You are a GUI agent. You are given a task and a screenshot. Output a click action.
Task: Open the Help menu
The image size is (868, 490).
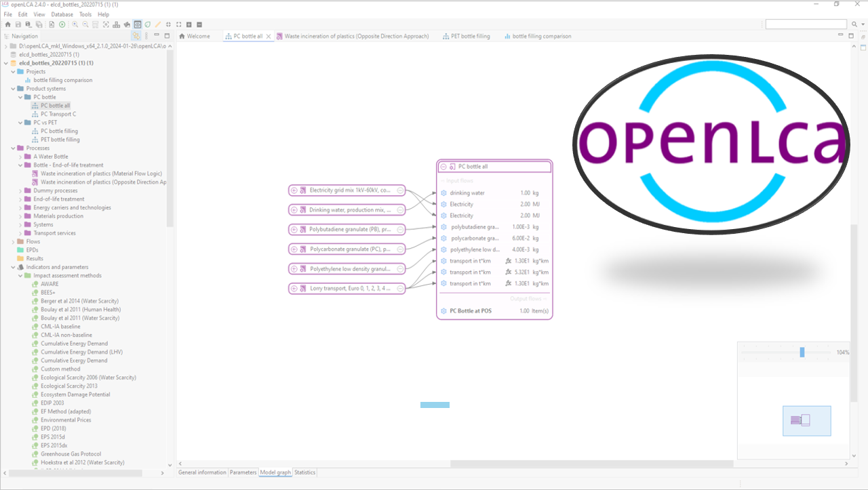point(103,14)
